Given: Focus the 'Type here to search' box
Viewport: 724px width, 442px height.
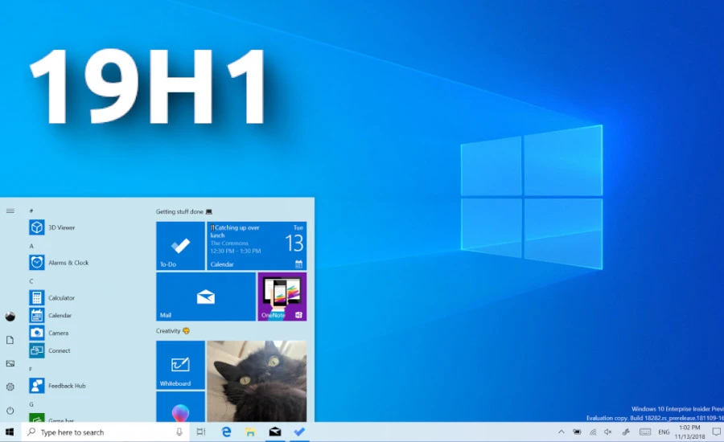Looking at the screenshot, I should point(105,432).
